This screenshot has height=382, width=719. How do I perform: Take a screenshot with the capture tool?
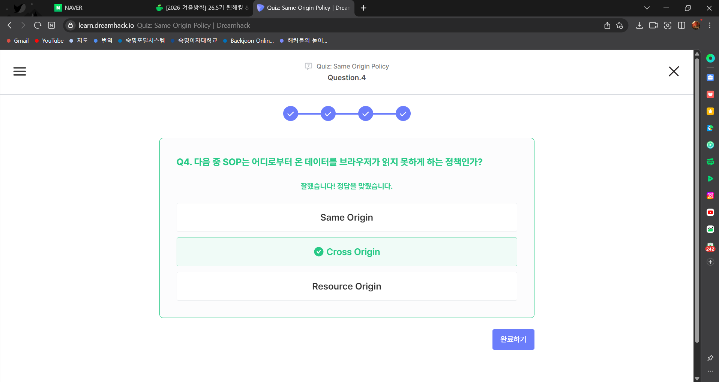tap(668, 25)
